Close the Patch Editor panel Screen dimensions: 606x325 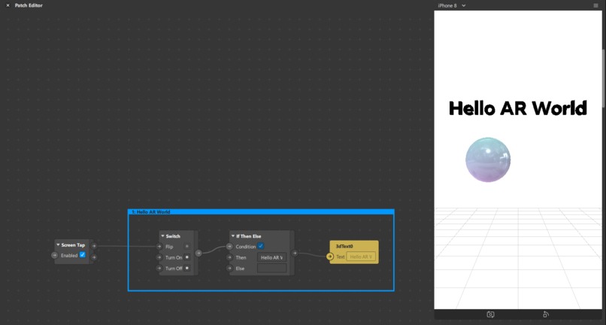coord(8,5)
